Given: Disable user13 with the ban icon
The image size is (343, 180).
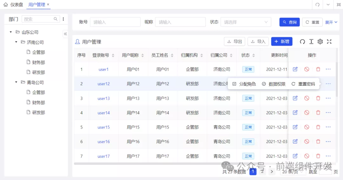Looking at the screenshot, I should (x=307, y=98).
